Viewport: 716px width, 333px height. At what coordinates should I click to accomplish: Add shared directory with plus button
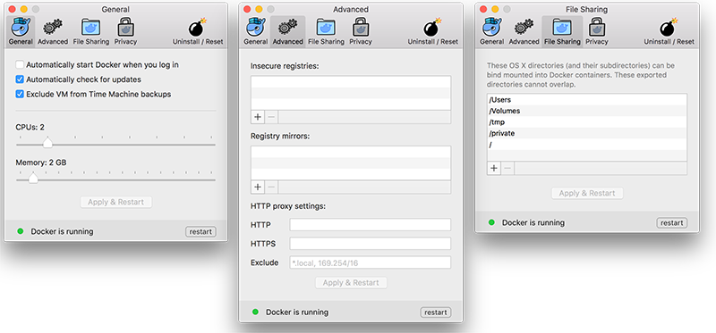pos(494,168)
